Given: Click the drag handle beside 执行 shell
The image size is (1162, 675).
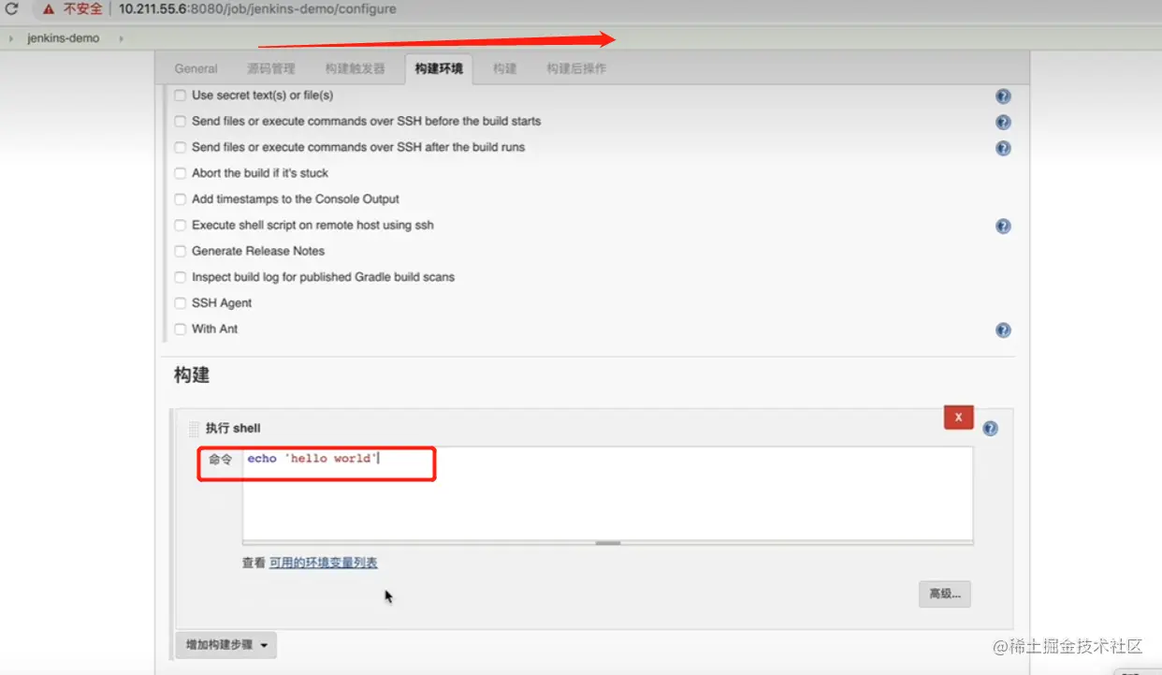Looking at the screenshot, I should [x=194, y=429].
